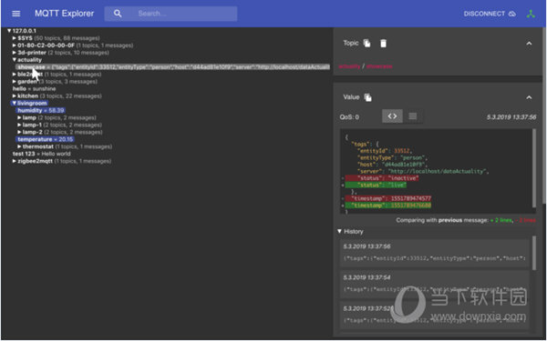This screenshot has width=547, height=341.
Task: Click the MQTT Explorer title
Action: [x=64, y=14]
